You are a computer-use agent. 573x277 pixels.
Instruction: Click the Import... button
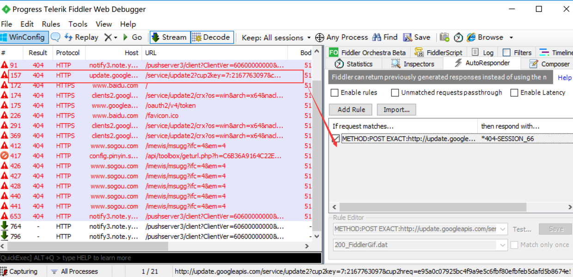tap(396, 109)
